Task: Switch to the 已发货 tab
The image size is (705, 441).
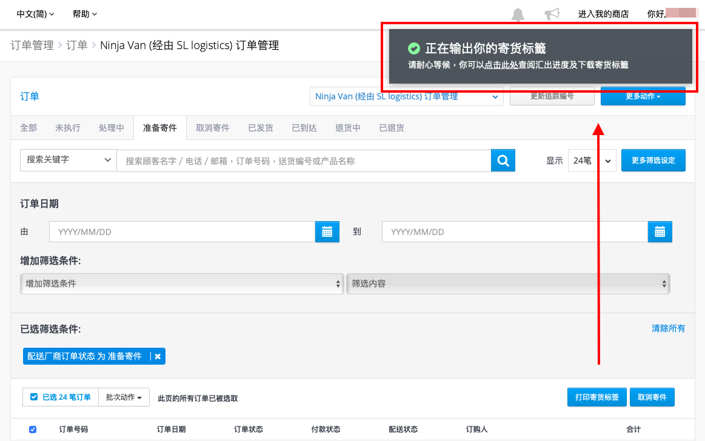Action: (x=261, y=128)
